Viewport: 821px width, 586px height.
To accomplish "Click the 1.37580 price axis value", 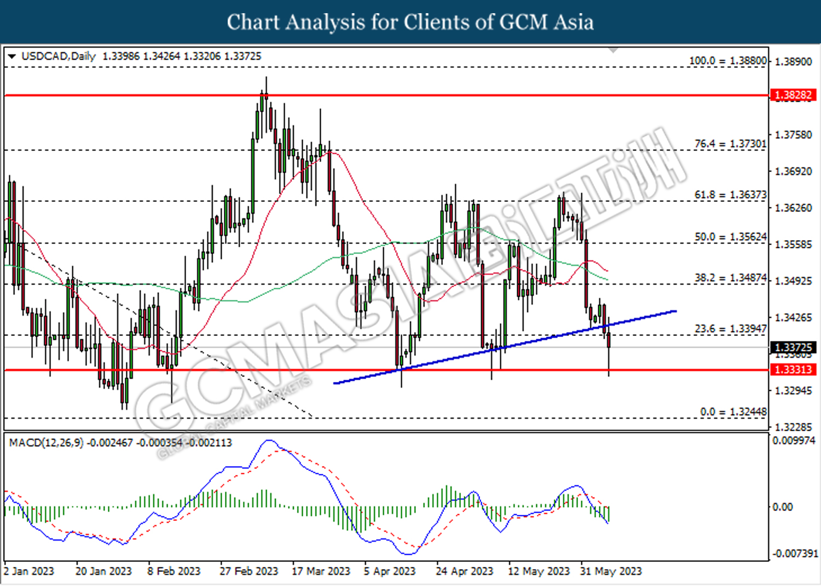I will [794, 135].
